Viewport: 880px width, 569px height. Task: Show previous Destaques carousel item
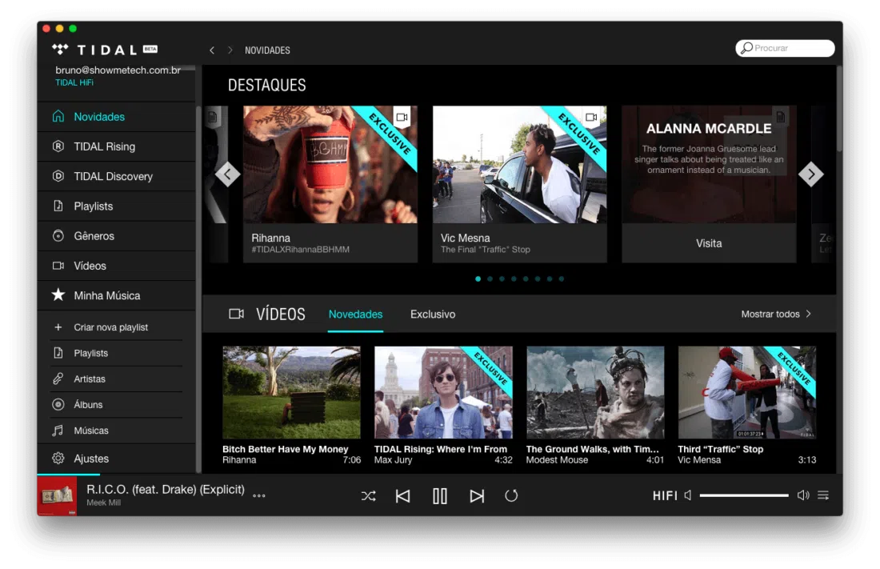tap(227, 174)
